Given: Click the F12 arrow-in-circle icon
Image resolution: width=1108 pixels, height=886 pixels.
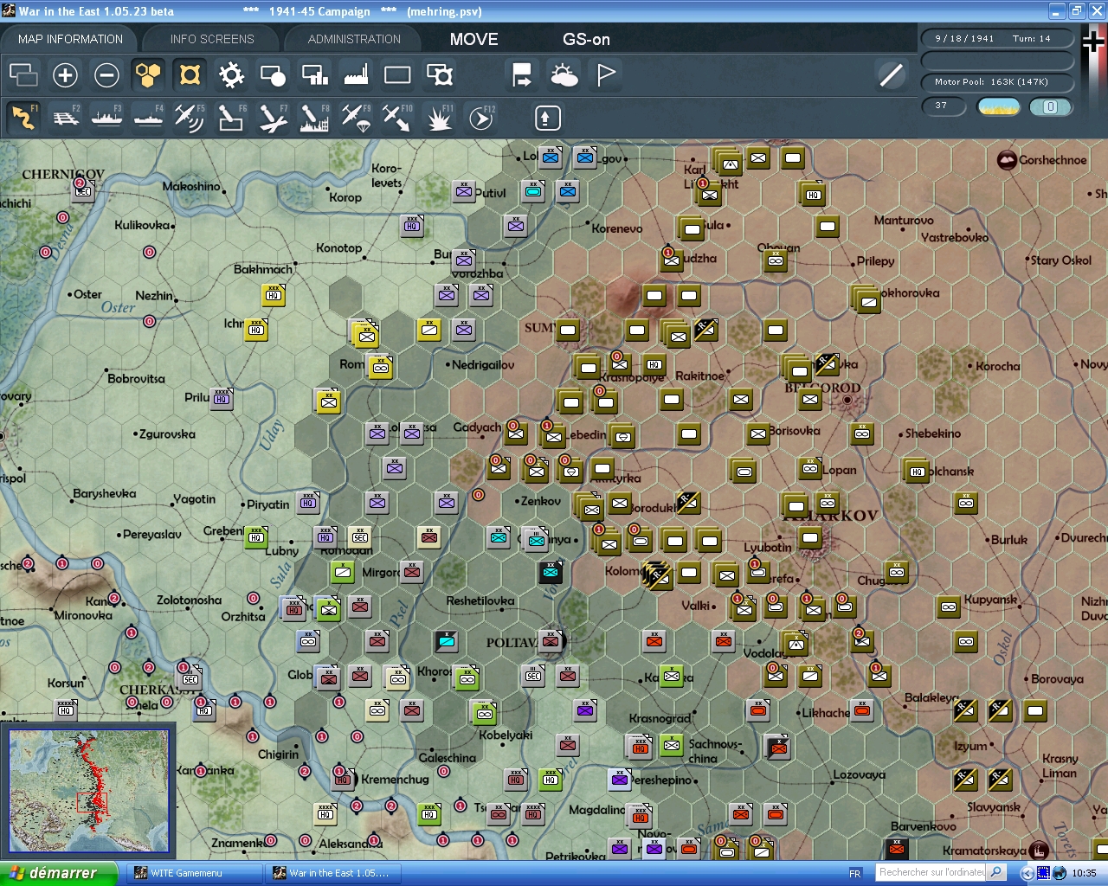Looking at the screenshot, I should pyautogui.click(x=480, y=118).
